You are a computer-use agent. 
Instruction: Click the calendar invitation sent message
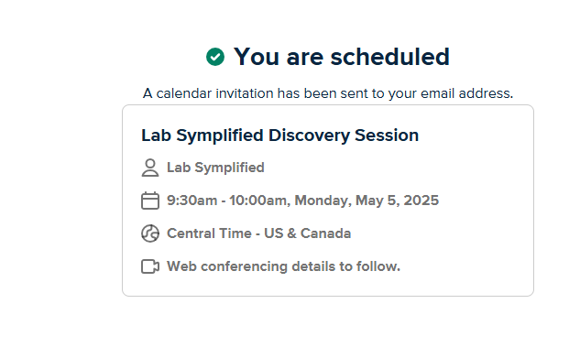coord(328,93)
